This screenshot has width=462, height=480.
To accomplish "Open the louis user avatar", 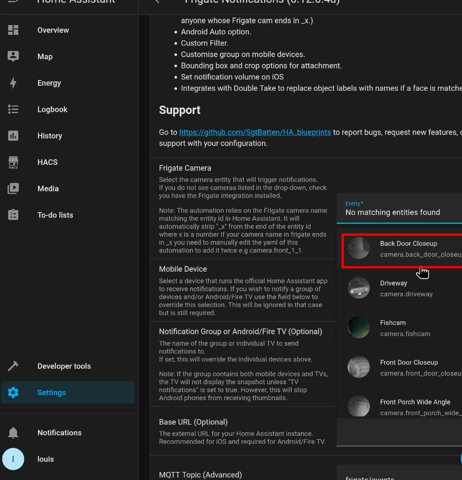I will (13, 459).
